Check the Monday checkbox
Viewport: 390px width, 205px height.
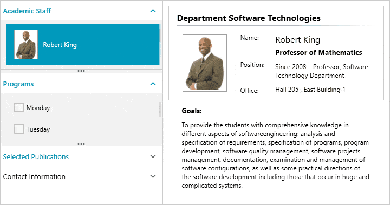tap(19, 107)
